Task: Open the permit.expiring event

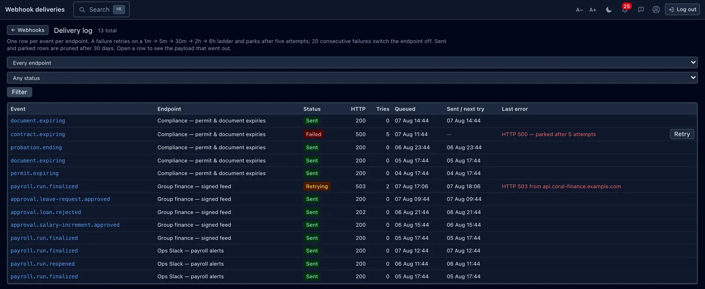Action: click(x=34, y=173)
